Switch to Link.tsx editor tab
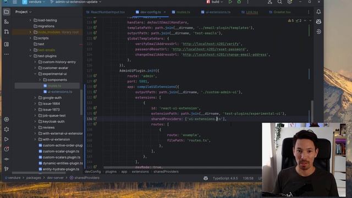This screenshot has width=352, height=198. [250, 12]
